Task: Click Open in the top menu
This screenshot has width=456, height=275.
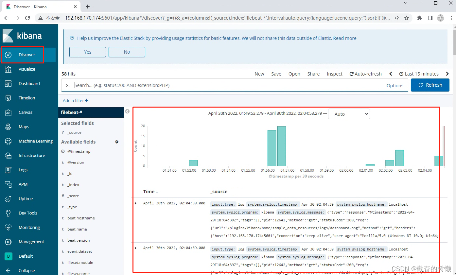Action: 294,74
